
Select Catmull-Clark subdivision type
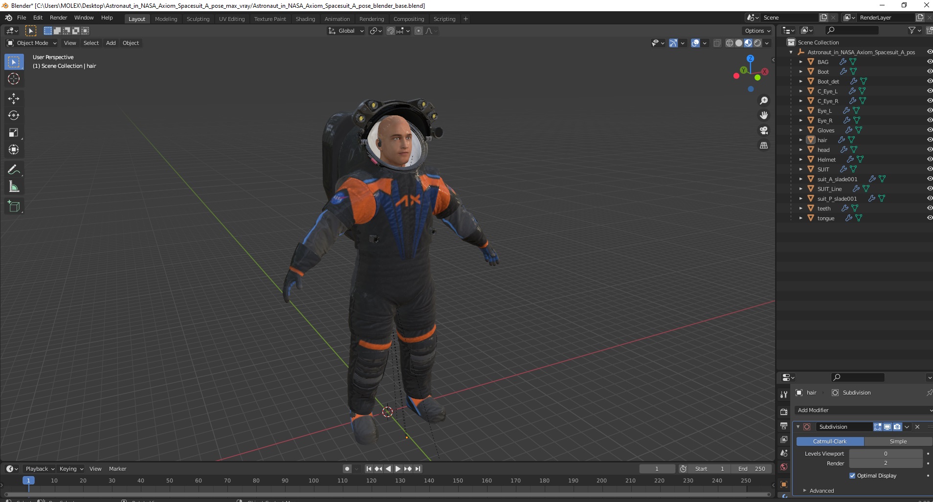[x=830, y=441]
